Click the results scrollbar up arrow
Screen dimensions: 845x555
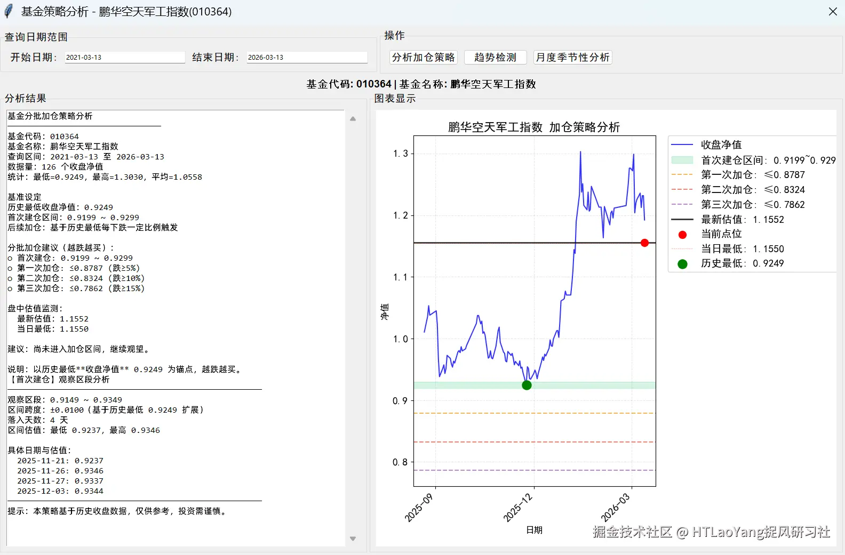click(x=353, y=119)
